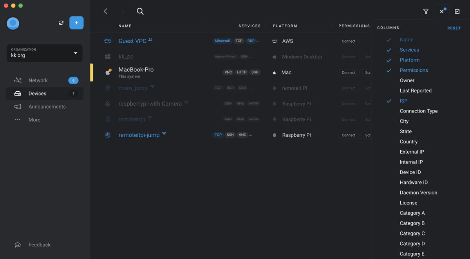This screenshot has height=259, width=470.
Task: Open the More menu
Action: [x=45, y=120]
